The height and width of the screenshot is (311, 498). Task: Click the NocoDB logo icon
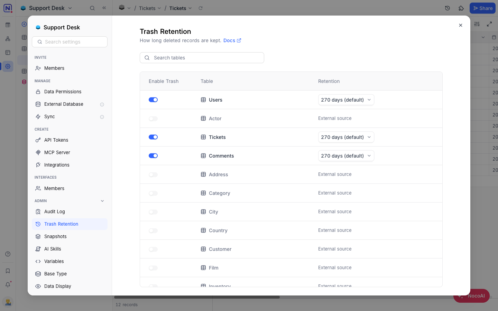[8, 8]
